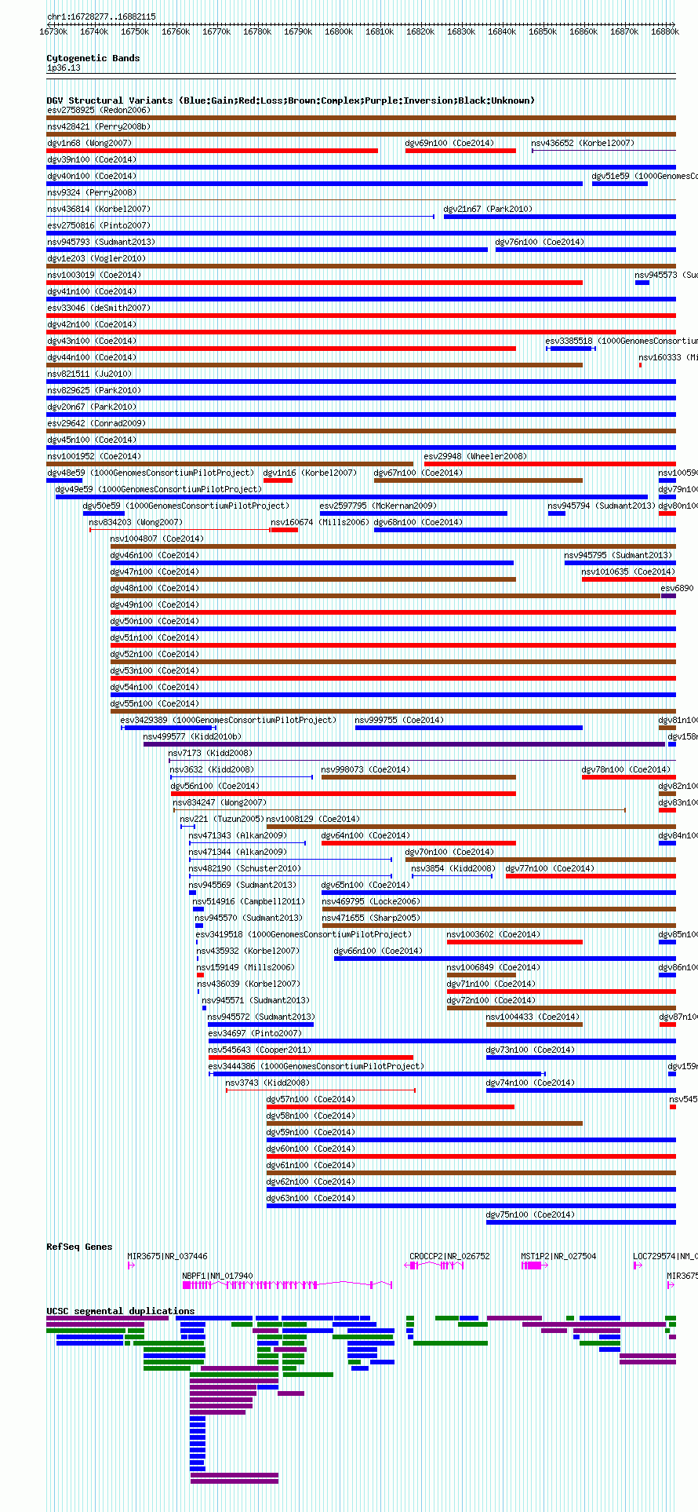Image resolution: width=698 pixels, height=1512 pixels.
Task: Open the UCSC segmental duplications track title
Action: pyautogui.click(x=121, y=1311)
